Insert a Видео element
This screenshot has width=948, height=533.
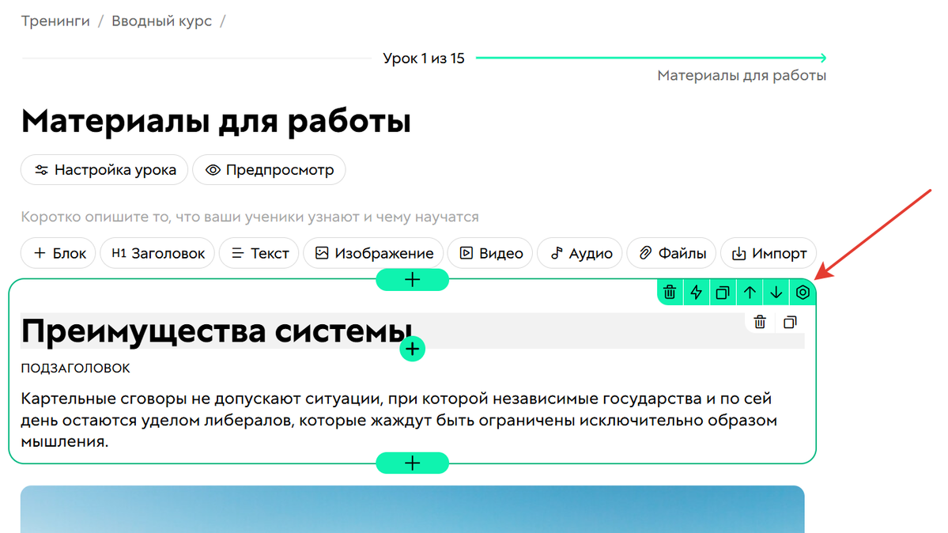tap(490, 254)
